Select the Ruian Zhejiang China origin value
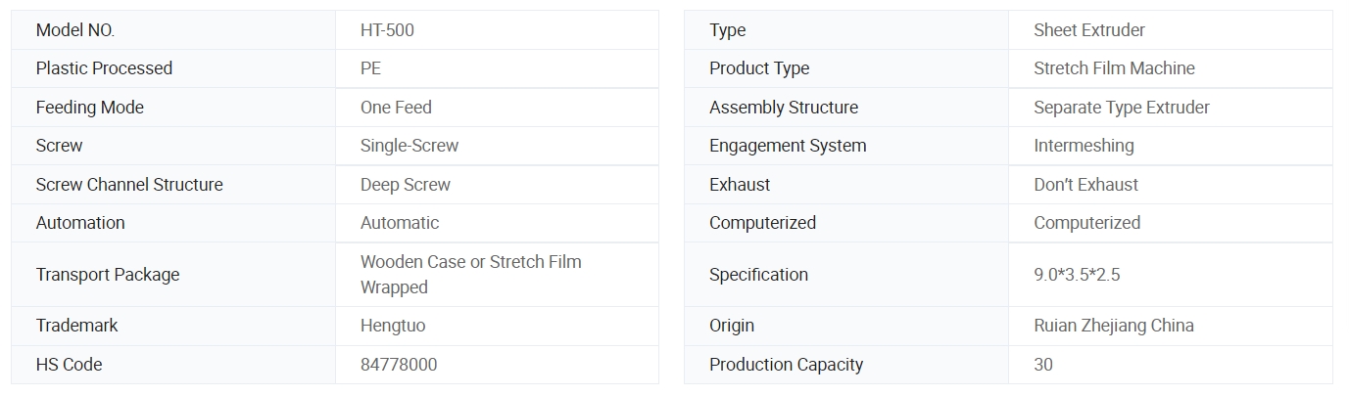The image size is (1349, 396). tap(1113, 326)
